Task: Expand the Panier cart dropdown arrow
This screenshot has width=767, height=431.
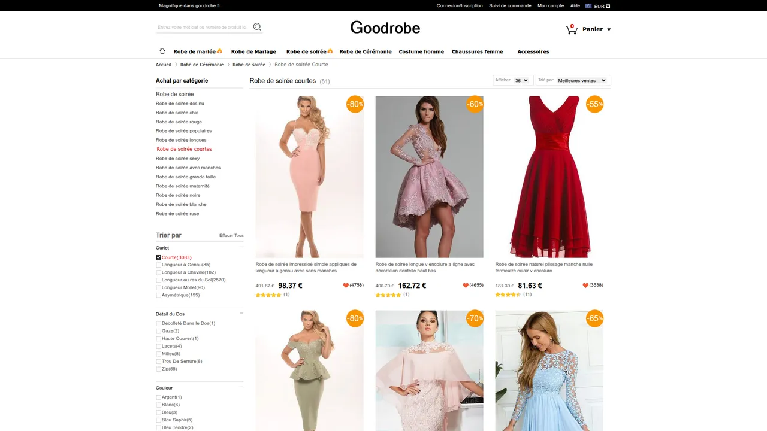Action: point(609,29)
